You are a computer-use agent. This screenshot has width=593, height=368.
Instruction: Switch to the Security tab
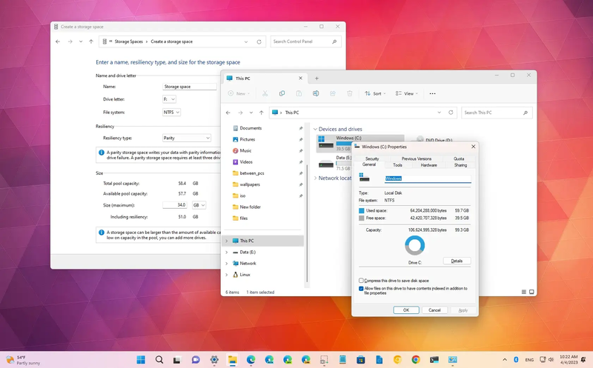[372, 158]
